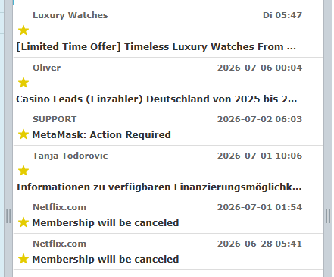
Task: Open MetaMask: Action Required message
Action: tap(101, 134)
